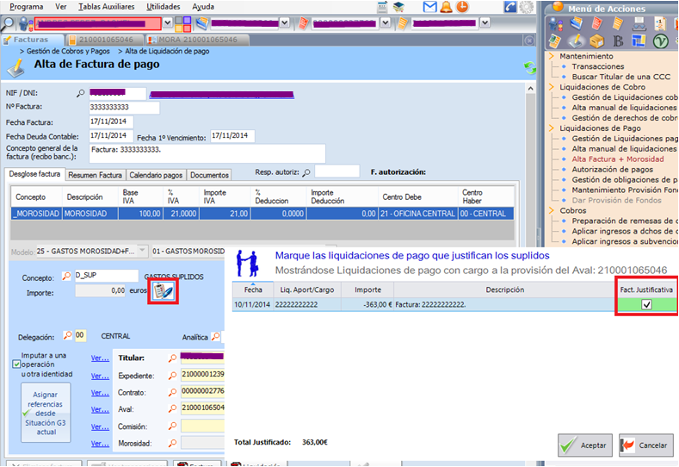Click the Nº Factura input field
This screenshot has width=679, height=467.
124,108
